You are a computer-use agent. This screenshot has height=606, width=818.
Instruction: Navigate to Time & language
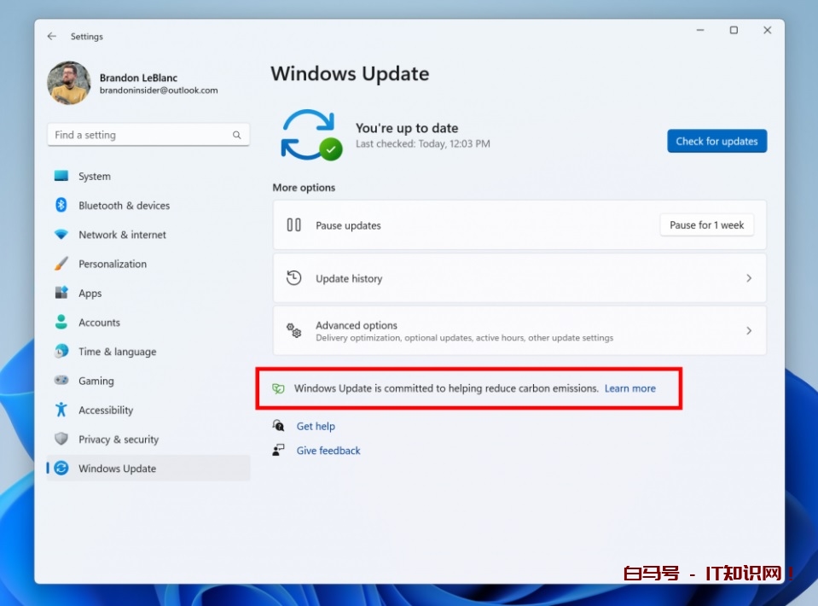[117, 352]
